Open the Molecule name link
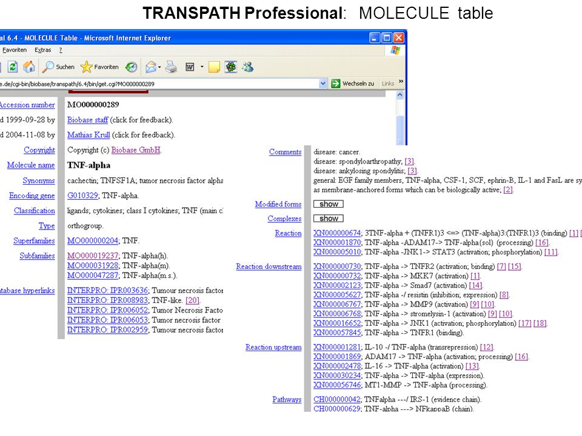This screenshot has height=436, width=582. (31, 165)
